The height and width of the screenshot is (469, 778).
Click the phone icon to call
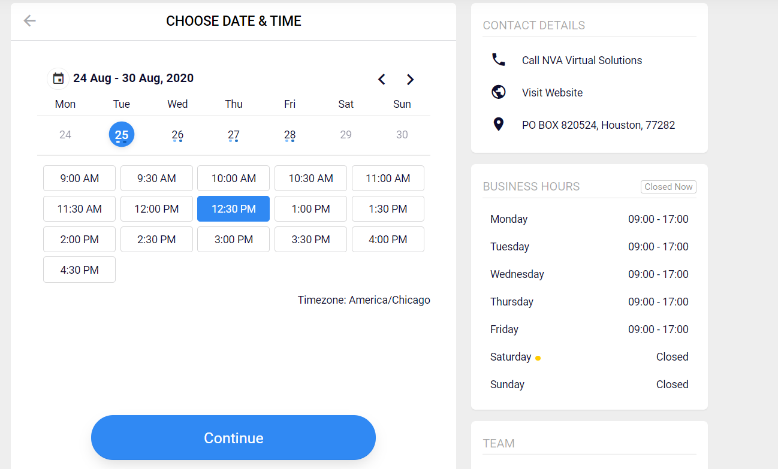pos(498,60)
